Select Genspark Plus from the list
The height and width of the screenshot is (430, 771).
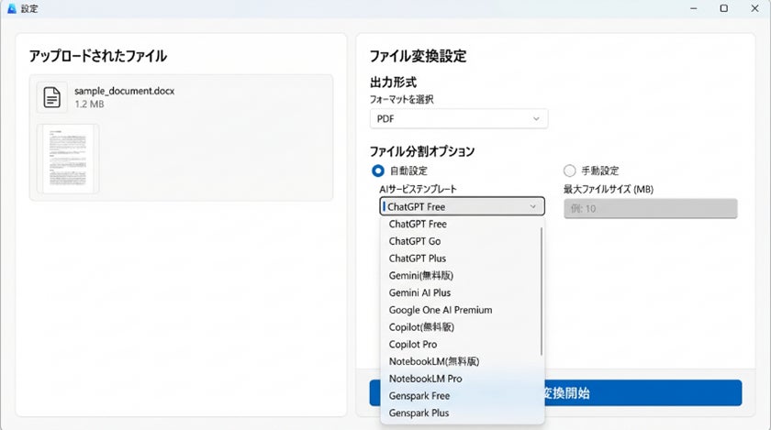[419, 413]
